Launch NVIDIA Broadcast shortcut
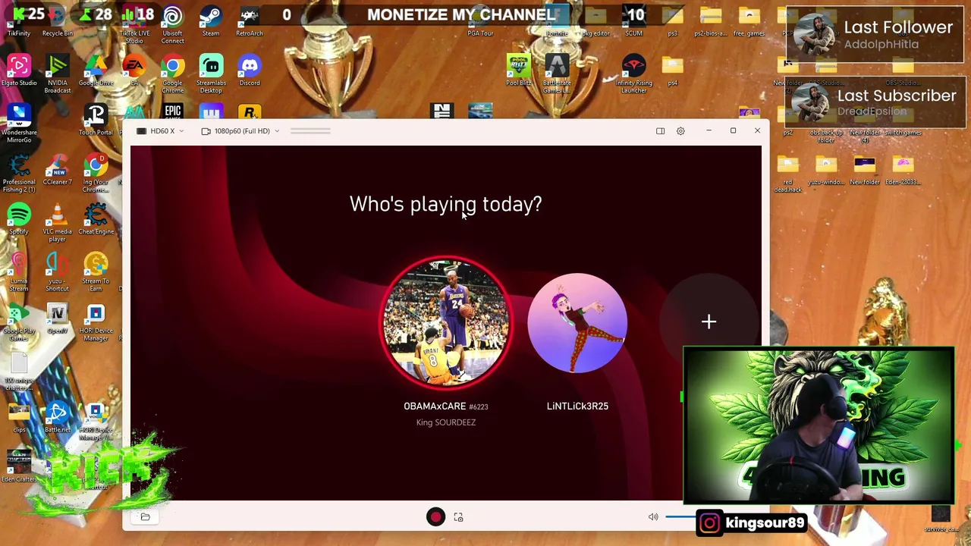 pos(58,74)
